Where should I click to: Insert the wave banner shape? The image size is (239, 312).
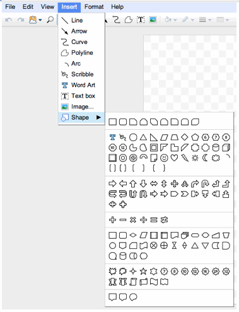pos(154,282)
